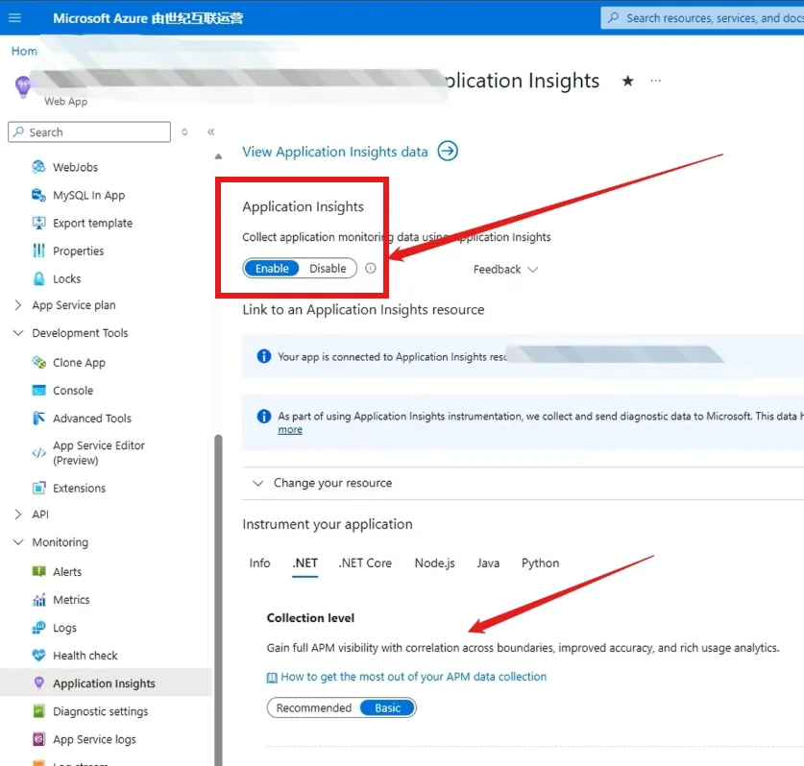Viewport: 804px width, 766px height.
Task: Click the sidebar vertical scrollbar thumb
Action: coord(218,600)
